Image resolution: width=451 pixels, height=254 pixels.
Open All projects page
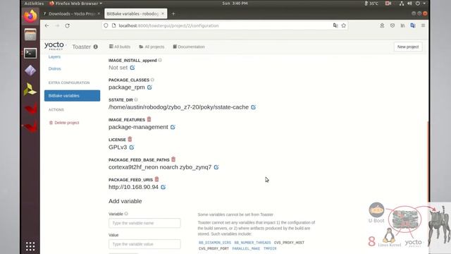(x=152, y=47)
